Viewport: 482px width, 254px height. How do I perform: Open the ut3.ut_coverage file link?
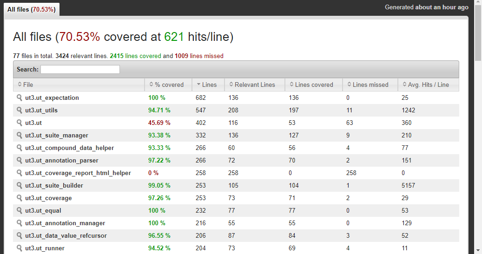(48, 198)
